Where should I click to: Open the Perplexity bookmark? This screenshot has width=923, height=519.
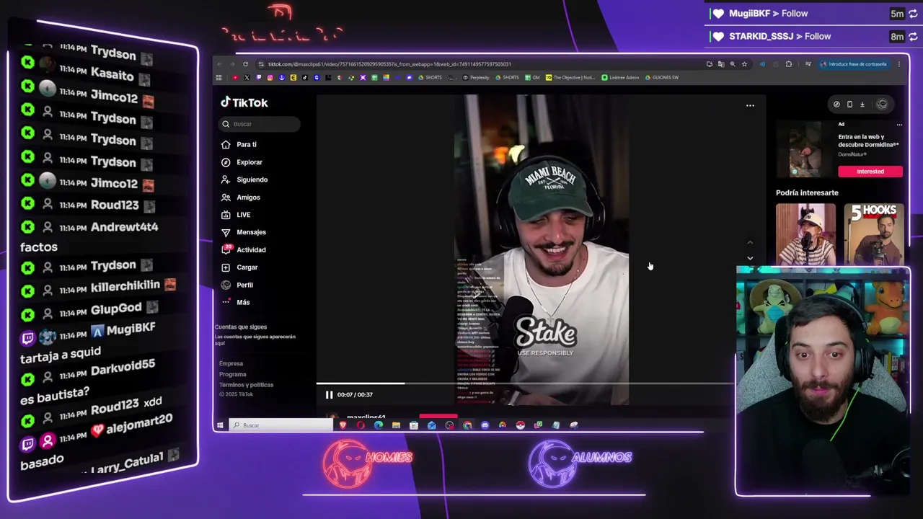476,77
